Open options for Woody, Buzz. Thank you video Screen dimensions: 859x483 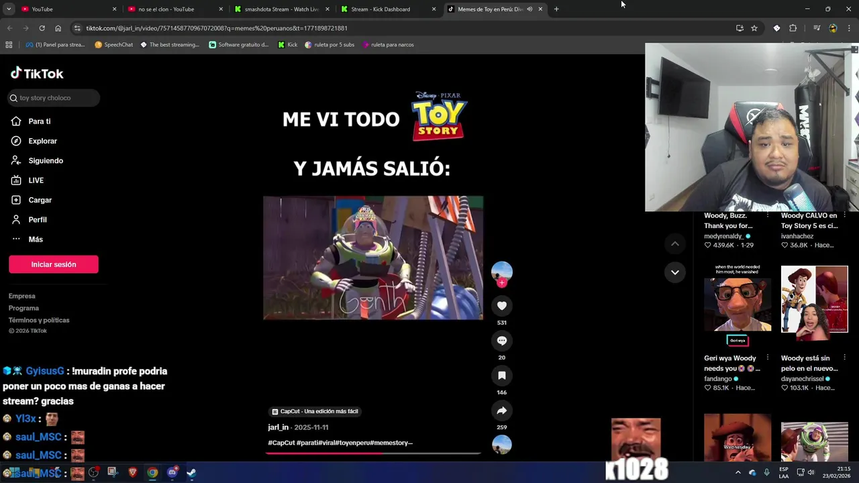tap(768, 215)
